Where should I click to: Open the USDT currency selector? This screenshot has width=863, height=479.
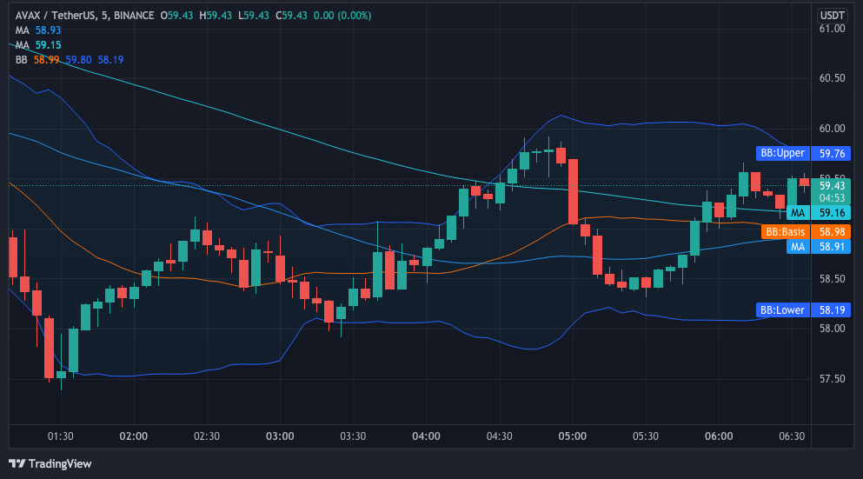click(832, 15)
